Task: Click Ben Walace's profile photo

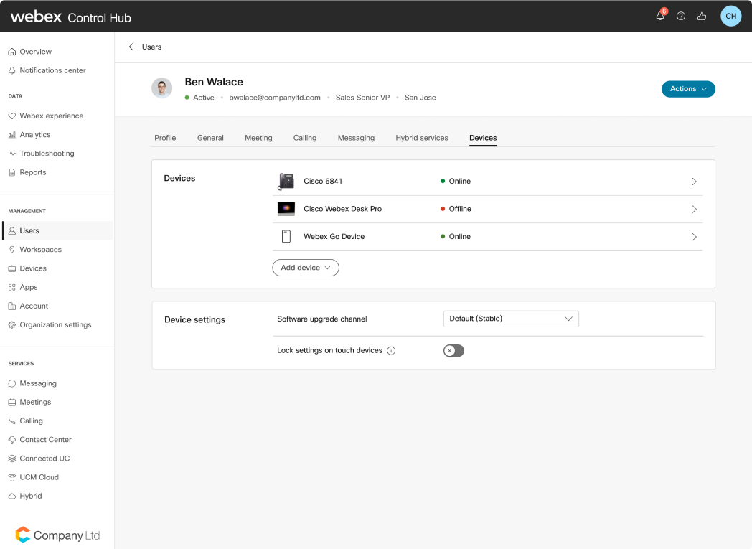Action: coord(161,88)
